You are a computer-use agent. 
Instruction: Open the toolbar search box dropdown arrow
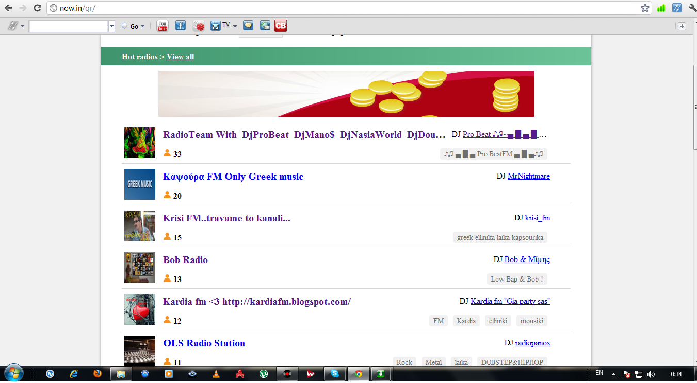click(111, 26)
